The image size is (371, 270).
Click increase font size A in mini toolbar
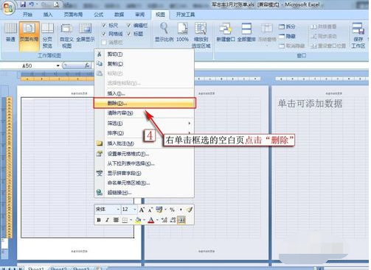(x=142, y=210)
